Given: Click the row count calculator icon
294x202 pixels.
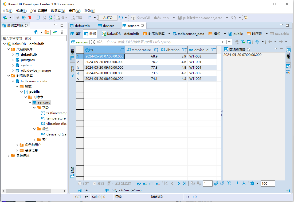Looking at the screenshot, I should coord(80,190).
